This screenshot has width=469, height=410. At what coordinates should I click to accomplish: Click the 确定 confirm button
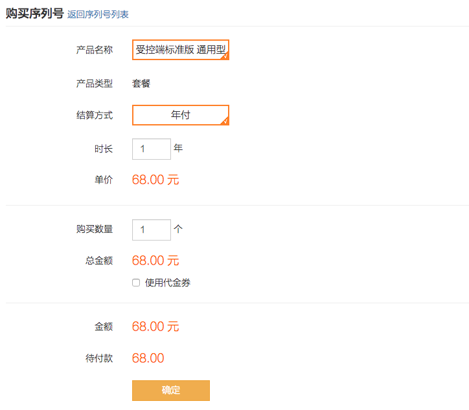pyautogui.click(x=171, y=391)
